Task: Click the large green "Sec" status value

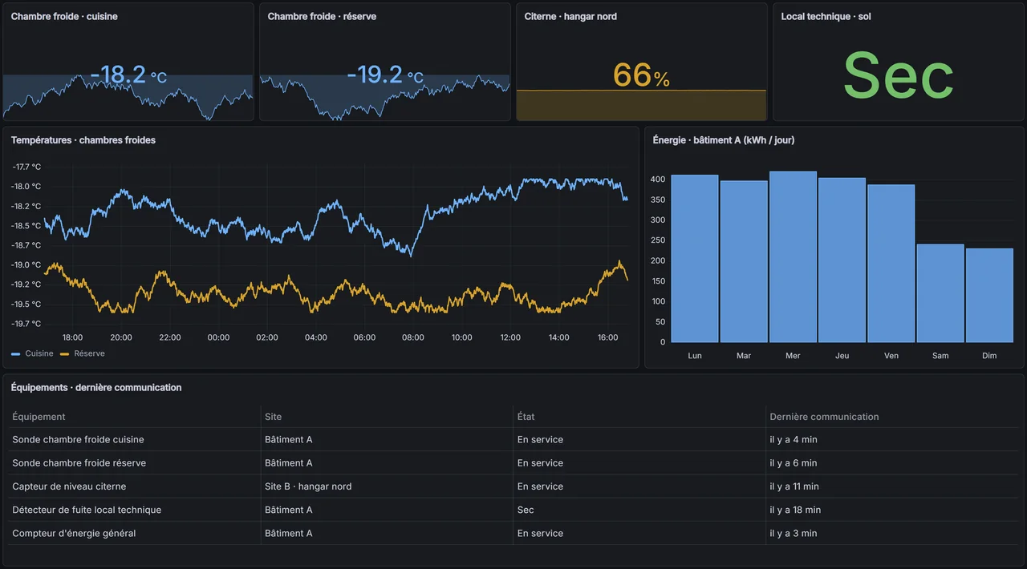Action: click(899, 76)
